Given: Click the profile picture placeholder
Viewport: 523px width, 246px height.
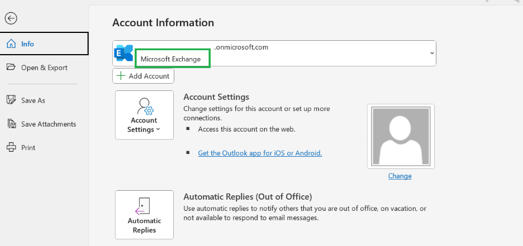Looking at the screenshot, I should pos(401,136).
